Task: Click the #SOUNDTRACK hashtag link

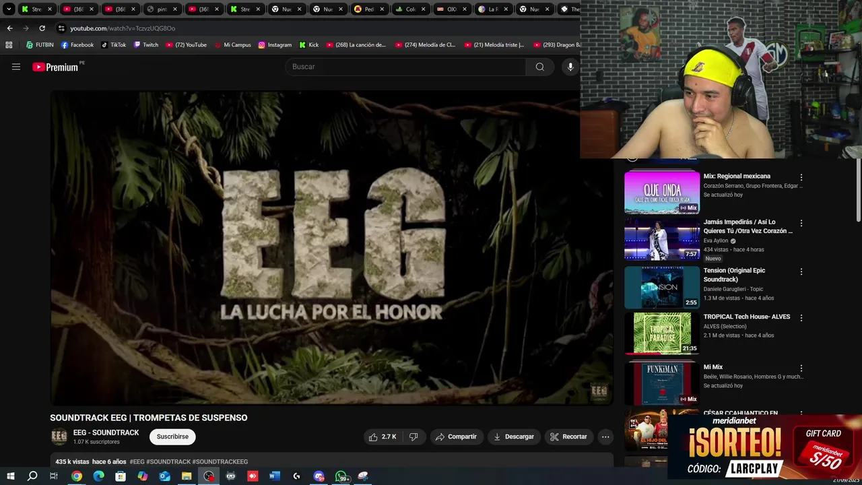Action: [x=168, y=462]
